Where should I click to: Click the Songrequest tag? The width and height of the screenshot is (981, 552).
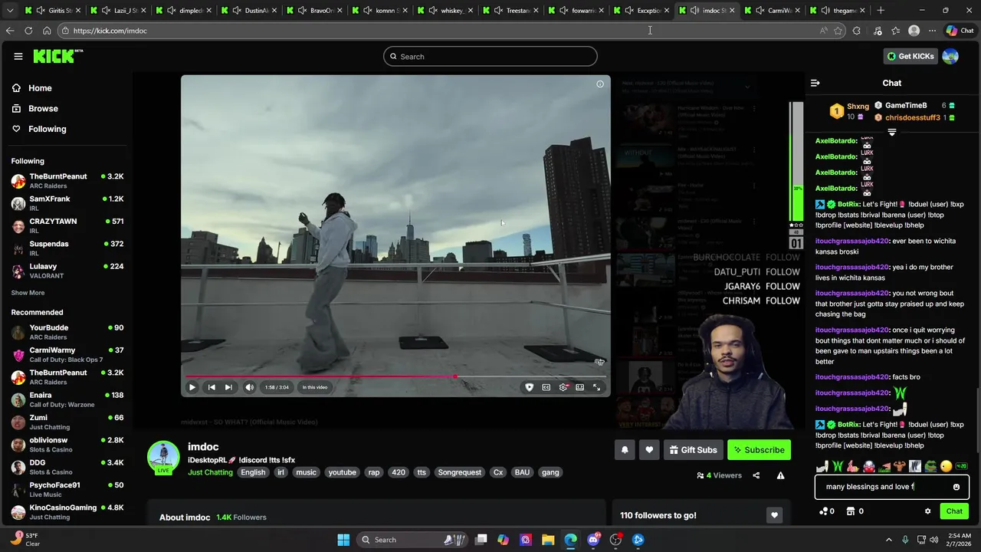[460, 472]
